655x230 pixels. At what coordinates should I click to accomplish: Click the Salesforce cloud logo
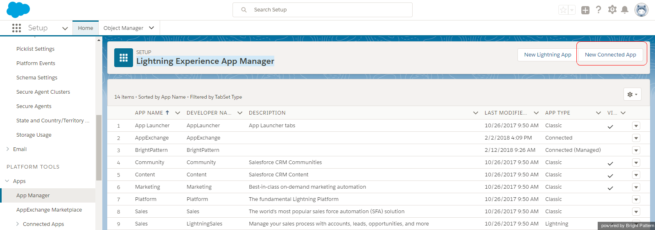18,9
